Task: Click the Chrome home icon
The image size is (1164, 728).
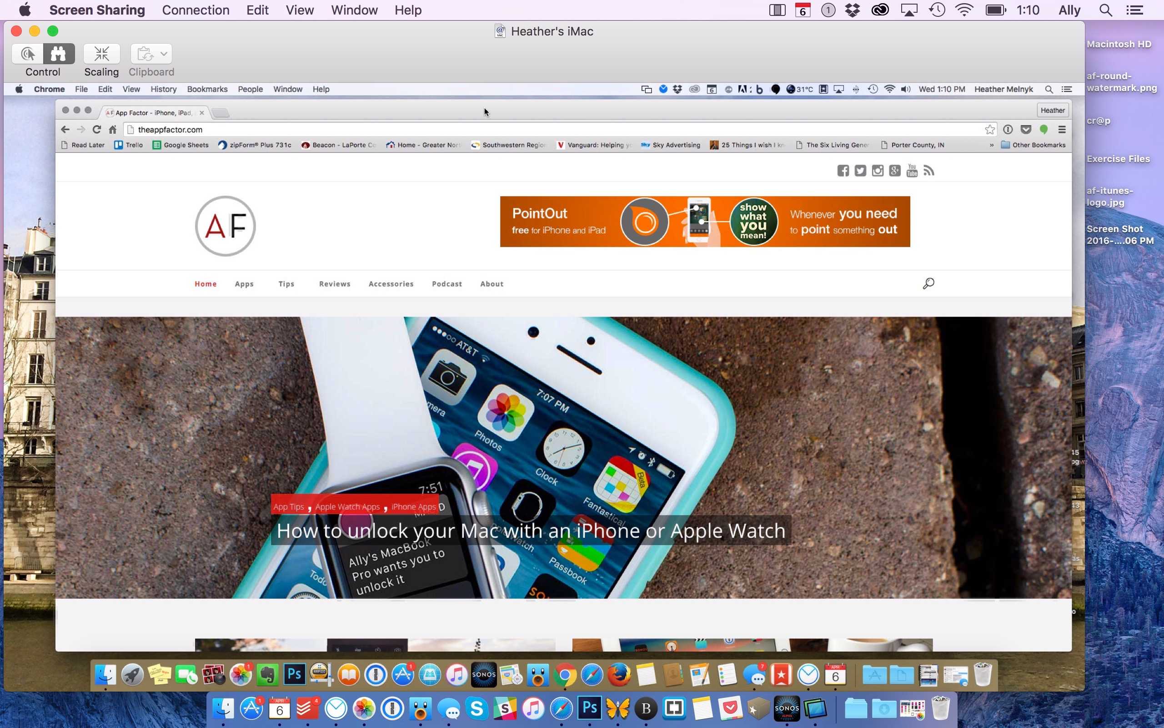Action: pos(113,130)
